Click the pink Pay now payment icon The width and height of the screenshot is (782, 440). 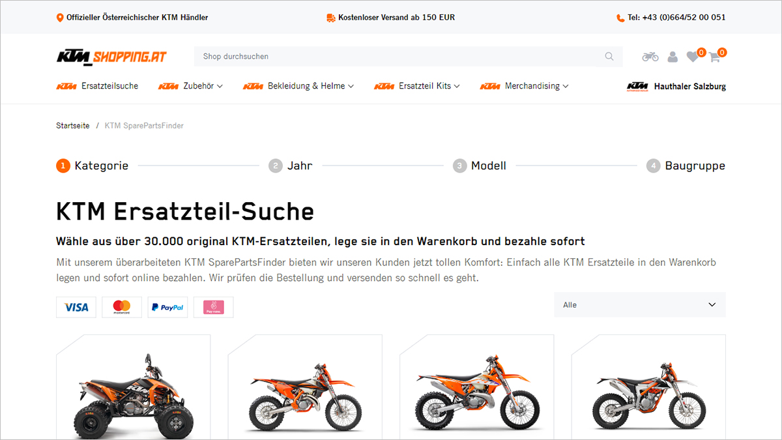click(213, 307)
